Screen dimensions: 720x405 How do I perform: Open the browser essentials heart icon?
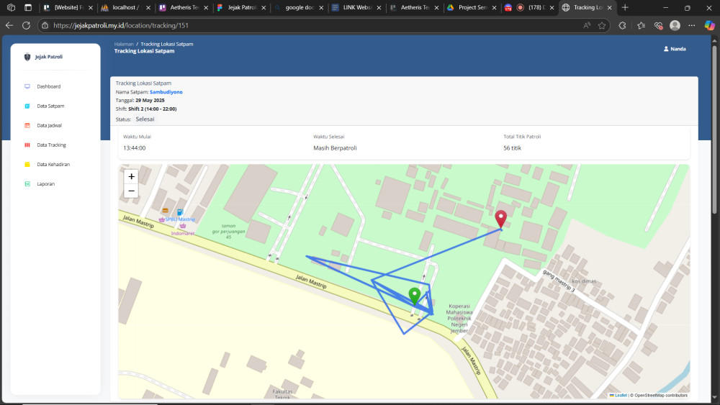coord(659,26)
